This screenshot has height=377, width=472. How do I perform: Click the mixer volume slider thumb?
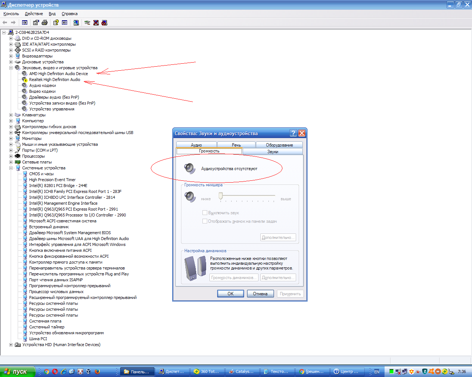point(221,196)
